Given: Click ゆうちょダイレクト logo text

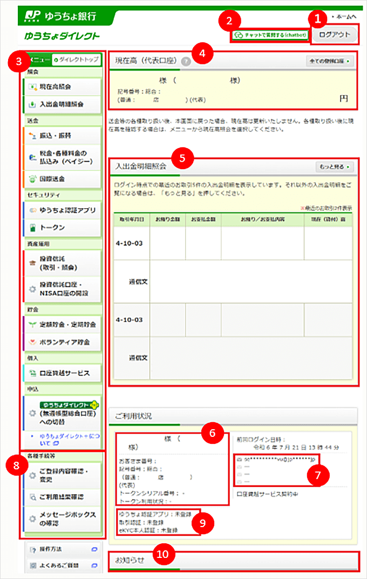Looking at the screenshot, I should click(62, 36).
